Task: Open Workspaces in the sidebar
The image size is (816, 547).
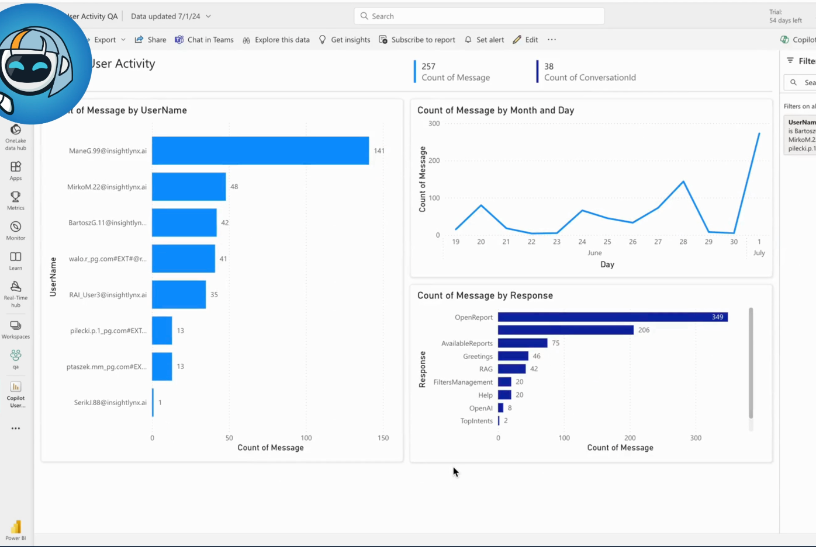Action: coord(16,329)
